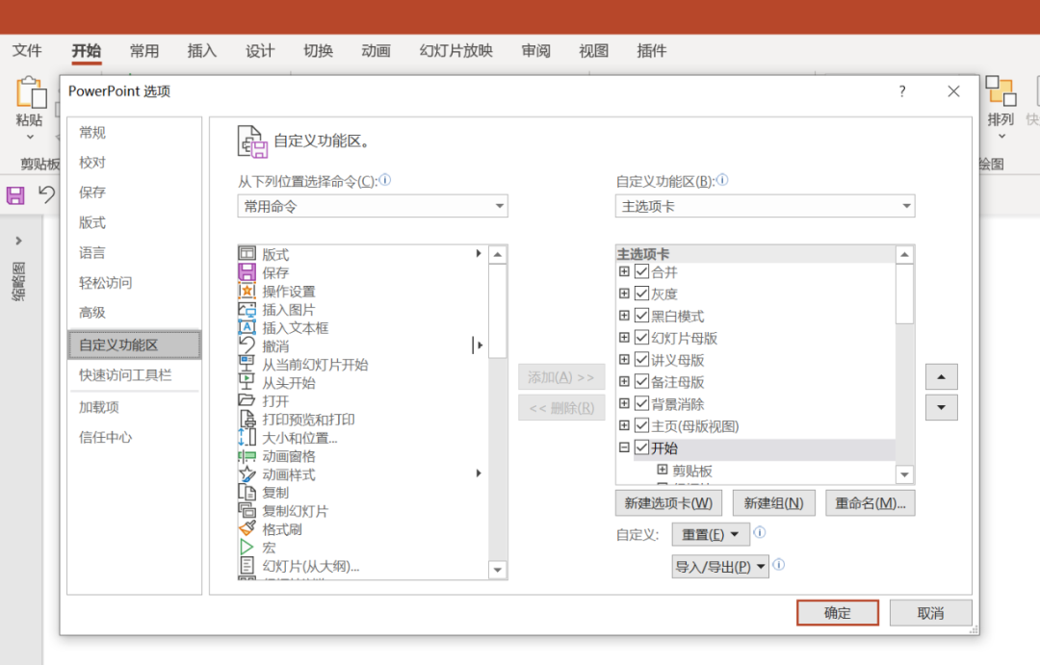Select the 插入文本框 command icon

point(247,327)
